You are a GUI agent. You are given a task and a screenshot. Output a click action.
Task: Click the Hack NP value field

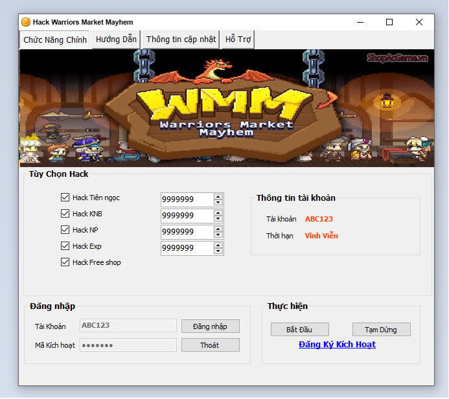click(x=187, y=232)
